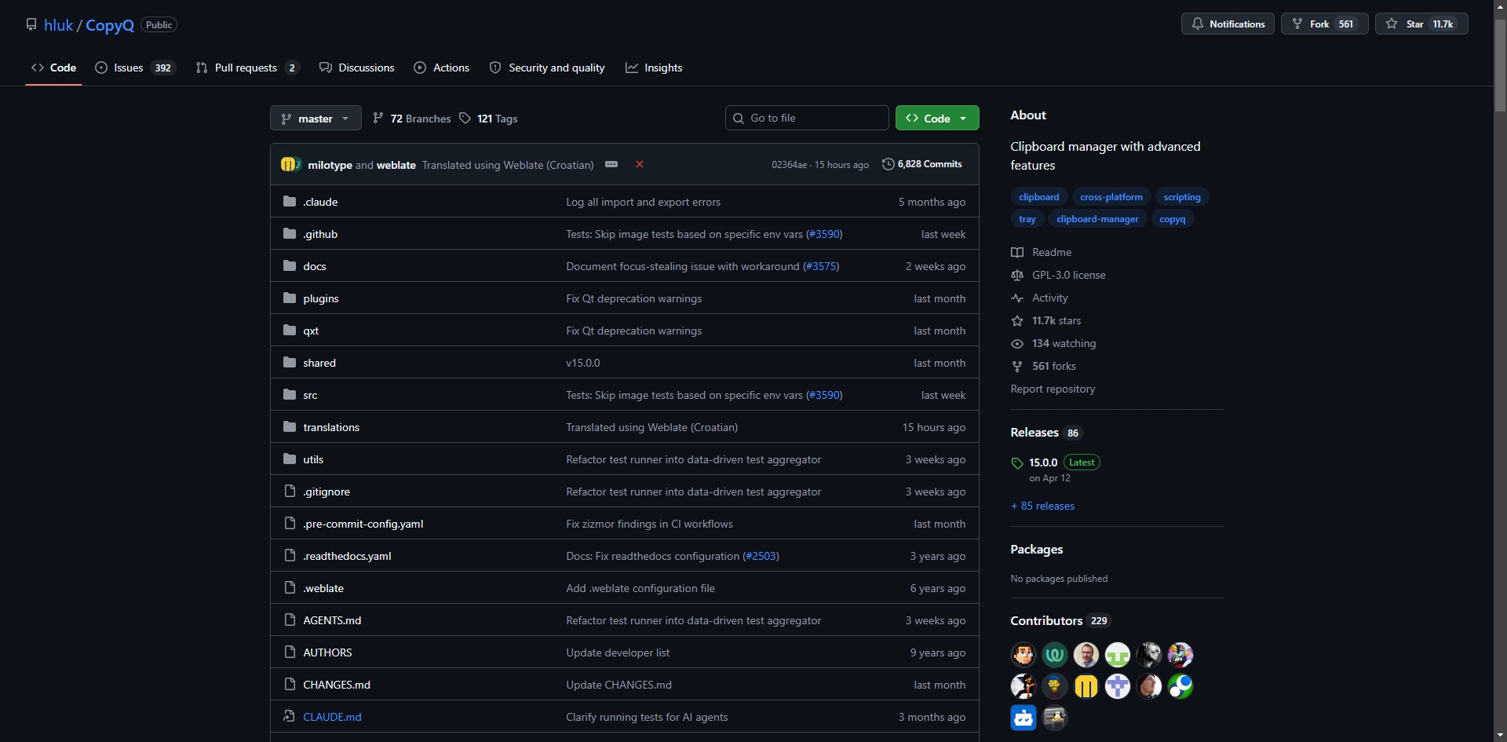Open the .github folder

tap(320, 234)
